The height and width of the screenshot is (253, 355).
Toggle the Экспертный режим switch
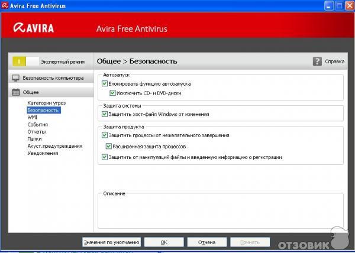tap(25, 61)
